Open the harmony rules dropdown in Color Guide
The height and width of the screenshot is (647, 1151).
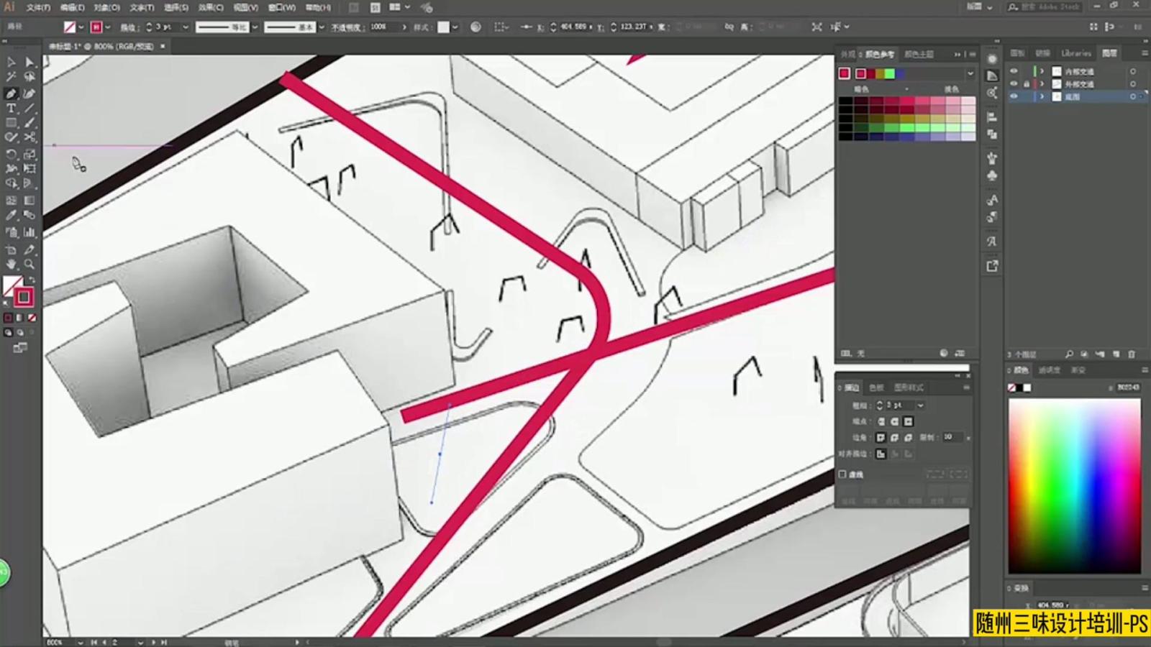970,73
